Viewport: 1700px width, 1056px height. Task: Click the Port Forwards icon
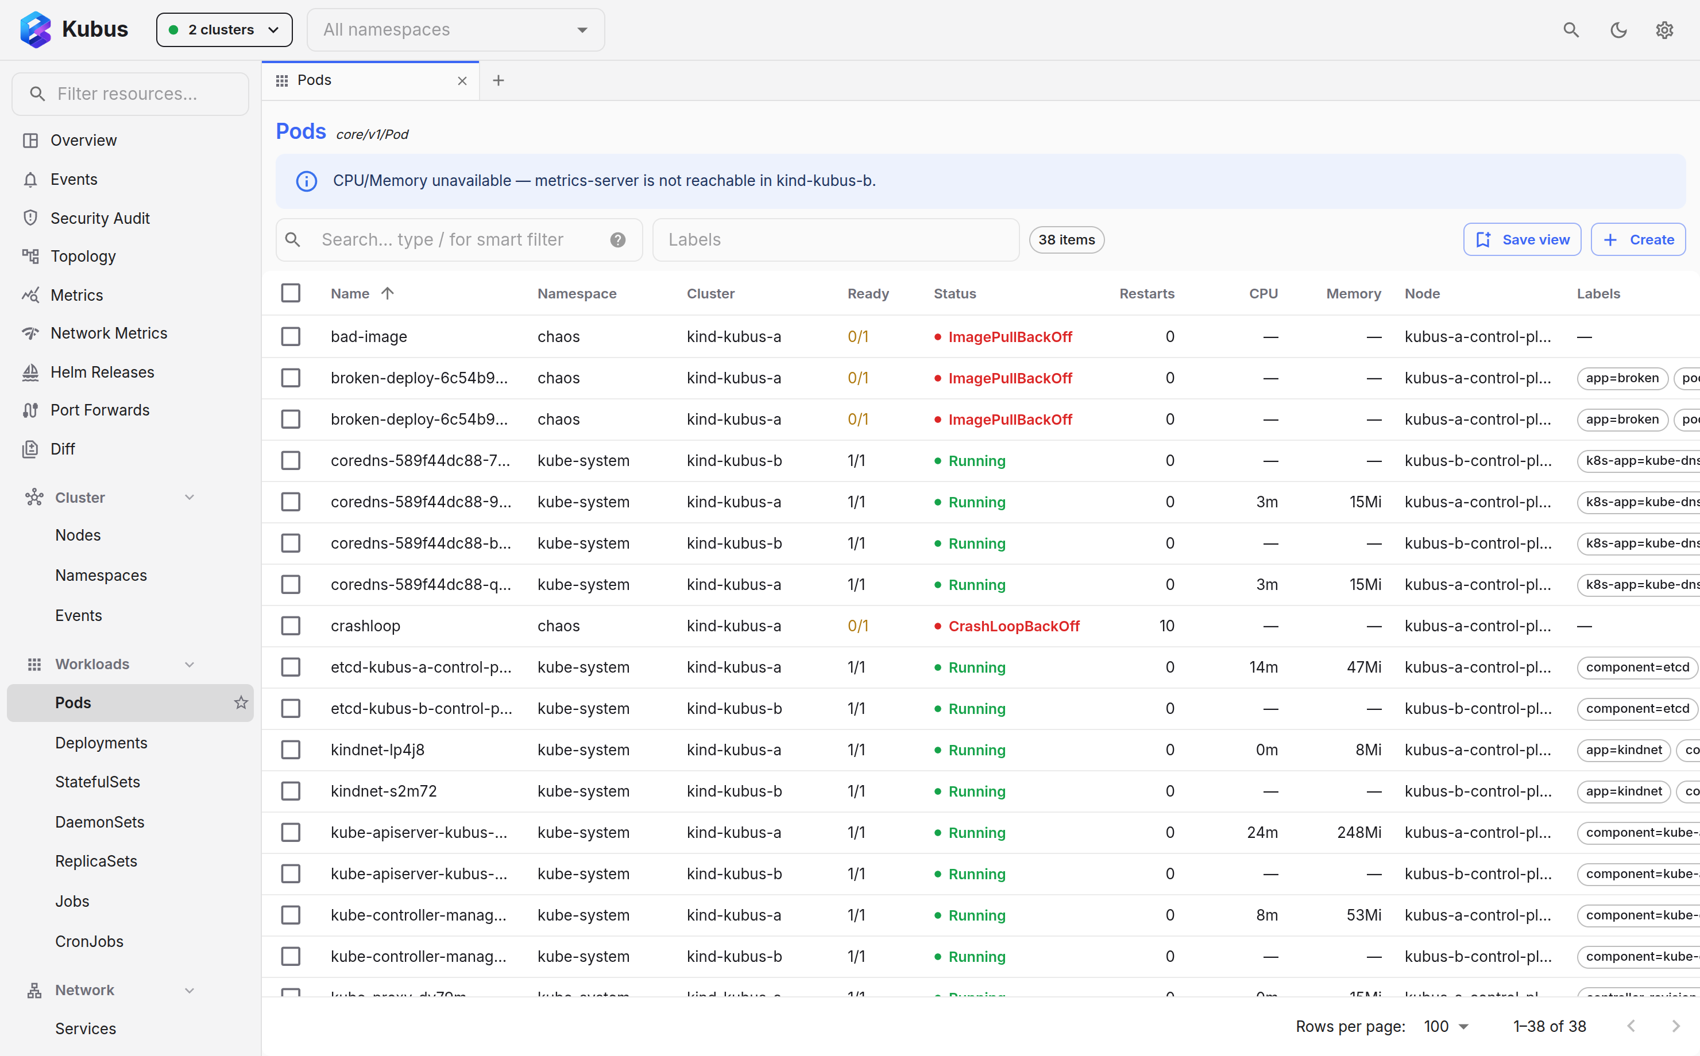point(30,410)
